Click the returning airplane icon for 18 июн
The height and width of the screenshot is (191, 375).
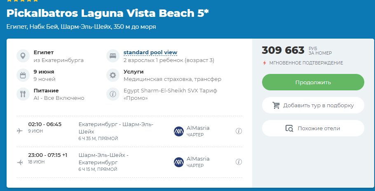pyautogui.click(x=20, y=162)
